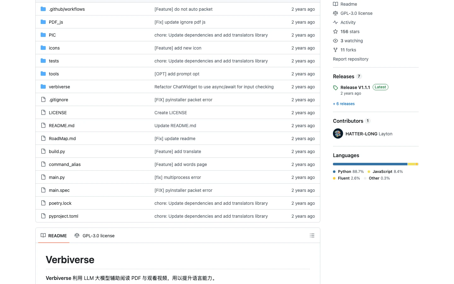Click the fork icon next to 11 forks
Image resolution: width=454 pixels, height=284 pixels.
[335, 50]
